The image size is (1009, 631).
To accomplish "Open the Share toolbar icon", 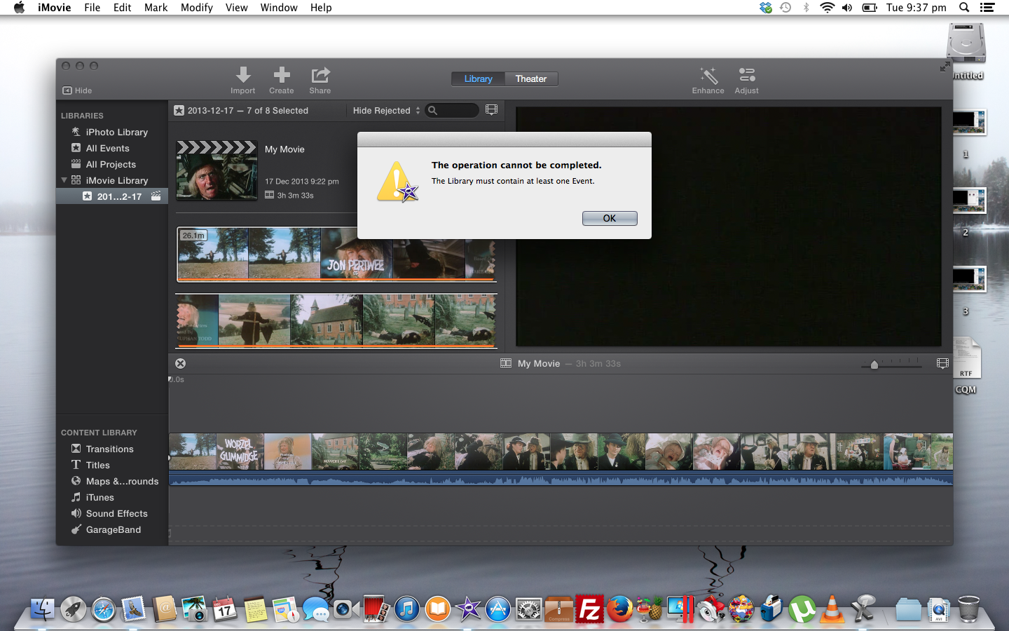I will coord(320,75).
